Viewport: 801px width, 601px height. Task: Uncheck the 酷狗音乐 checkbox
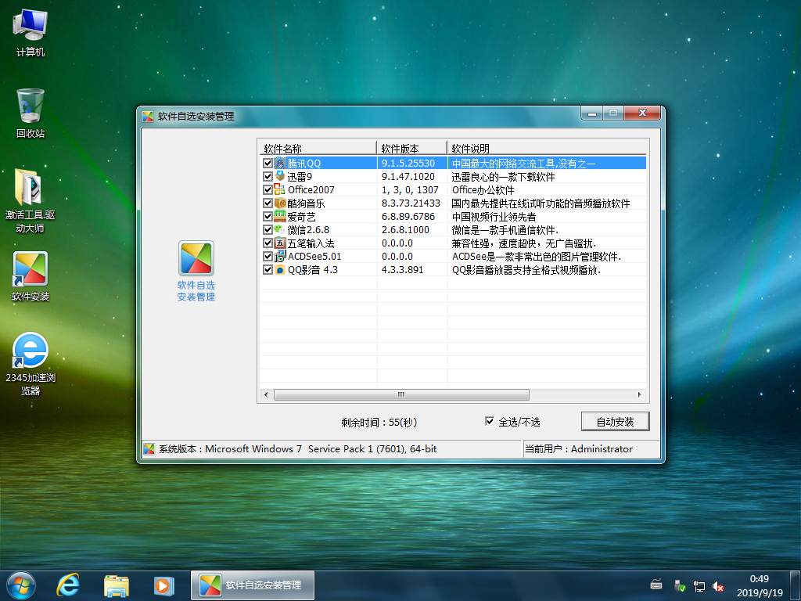(x=268, y=203)
